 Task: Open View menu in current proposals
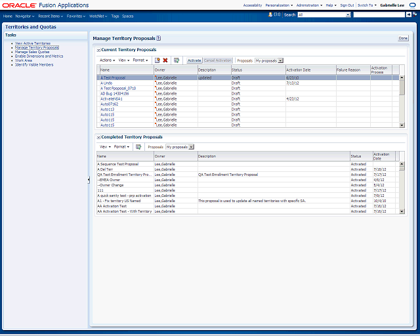(x=124, y=60)
